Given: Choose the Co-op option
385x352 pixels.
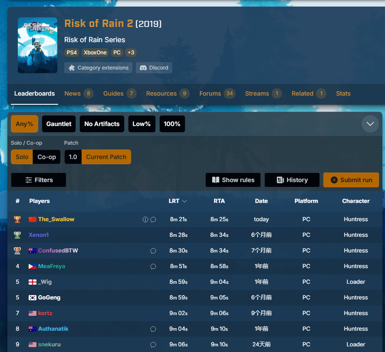Looking at the screenshot, I should pyautogui.click(x=46, y=157).
